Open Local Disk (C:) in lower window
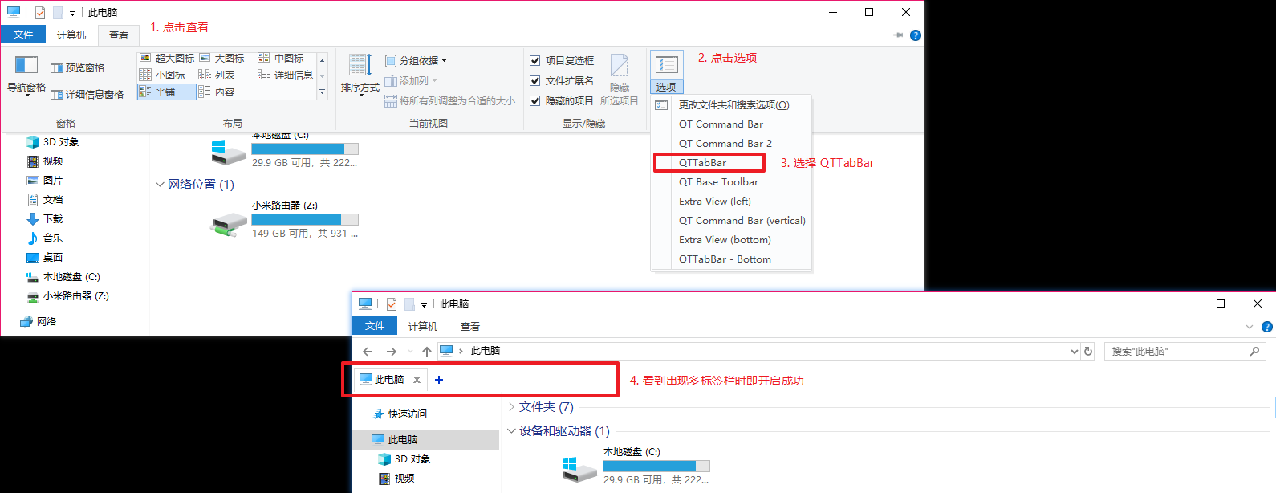The image size is (1276, 493). coord(636,466)
